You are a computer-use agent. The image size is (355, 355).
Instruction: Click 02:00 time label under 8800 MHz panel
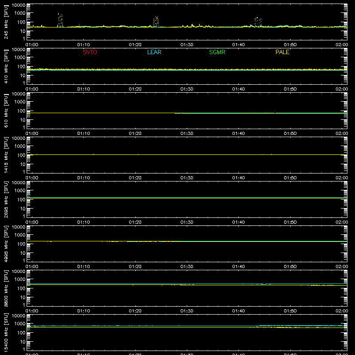click(342, 311)
